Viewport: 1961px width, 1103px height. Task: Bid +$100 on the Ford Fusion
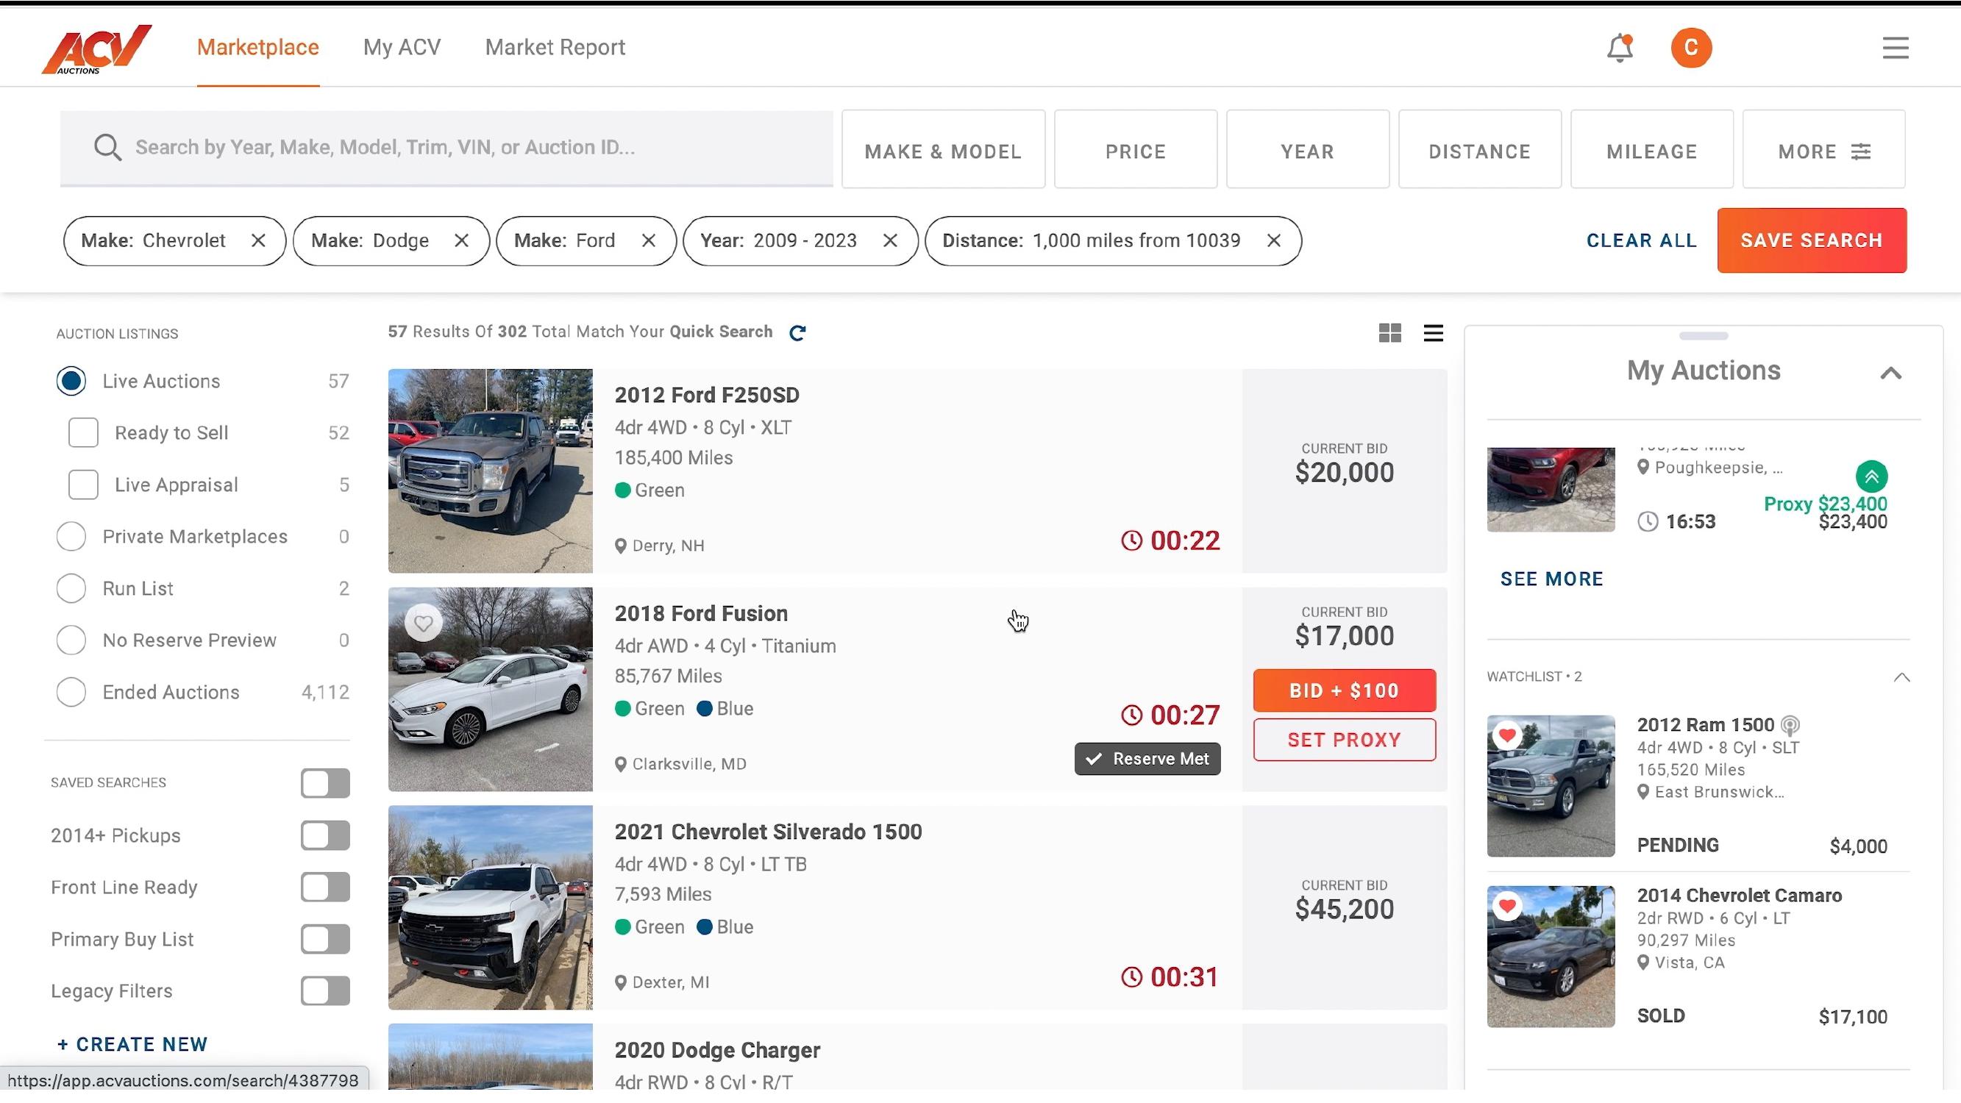1345,690
